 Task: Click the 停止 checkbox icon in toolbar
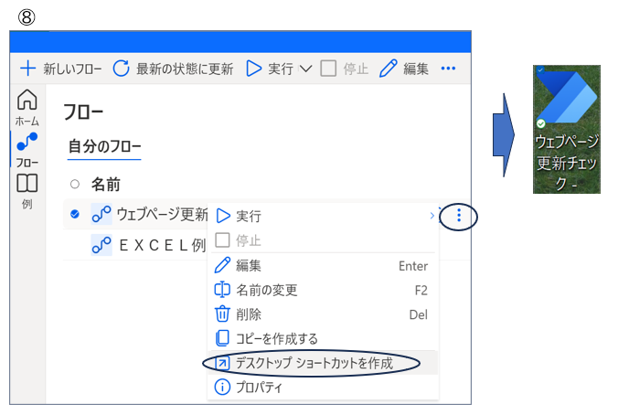point(329,69)
